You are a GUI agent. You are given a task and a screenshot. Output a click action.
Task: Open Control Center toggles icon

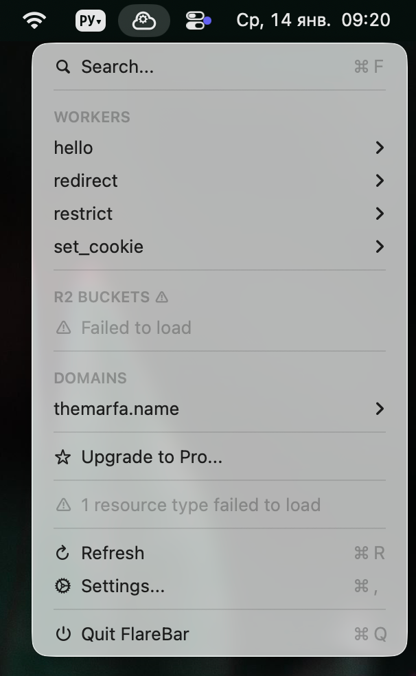click(x=198, y=21)
